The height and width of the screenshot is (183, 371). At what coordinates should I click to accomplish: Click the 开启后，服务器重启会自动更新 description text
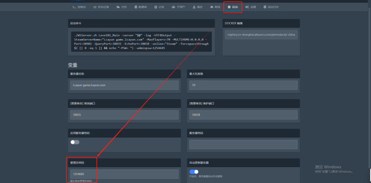[206, 176]
